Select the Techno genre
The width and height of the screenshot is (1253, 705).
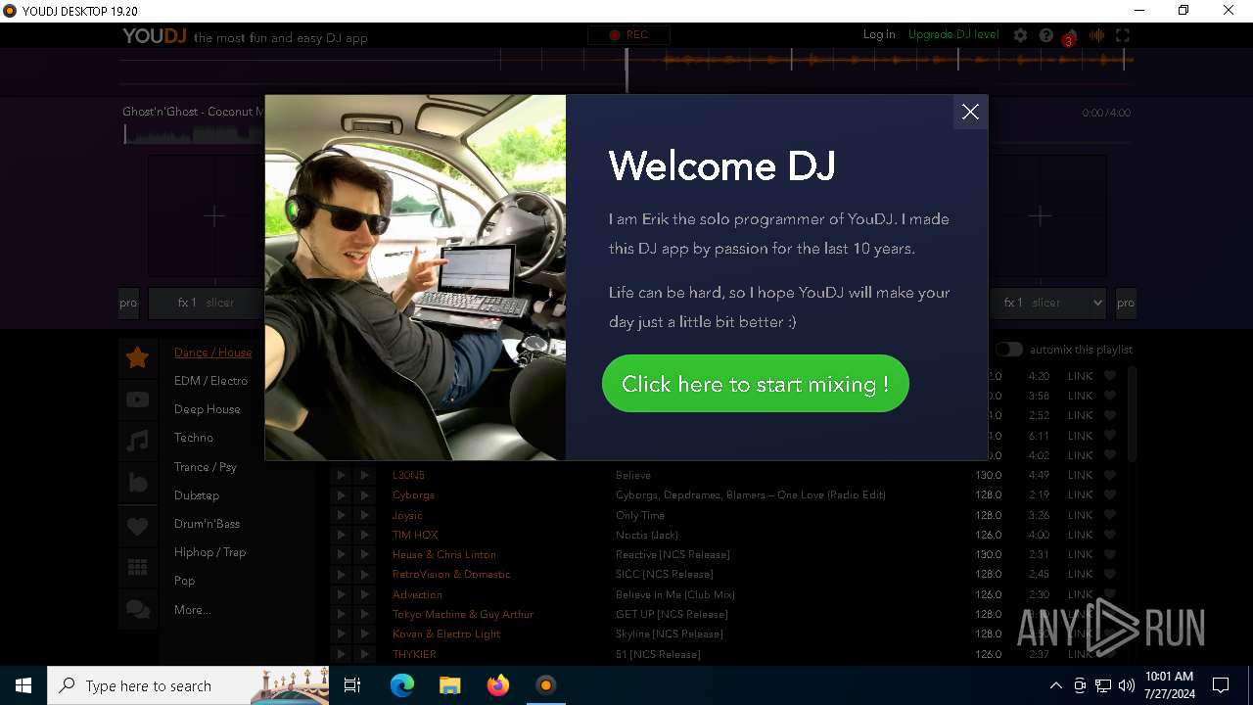pos(193,438)
